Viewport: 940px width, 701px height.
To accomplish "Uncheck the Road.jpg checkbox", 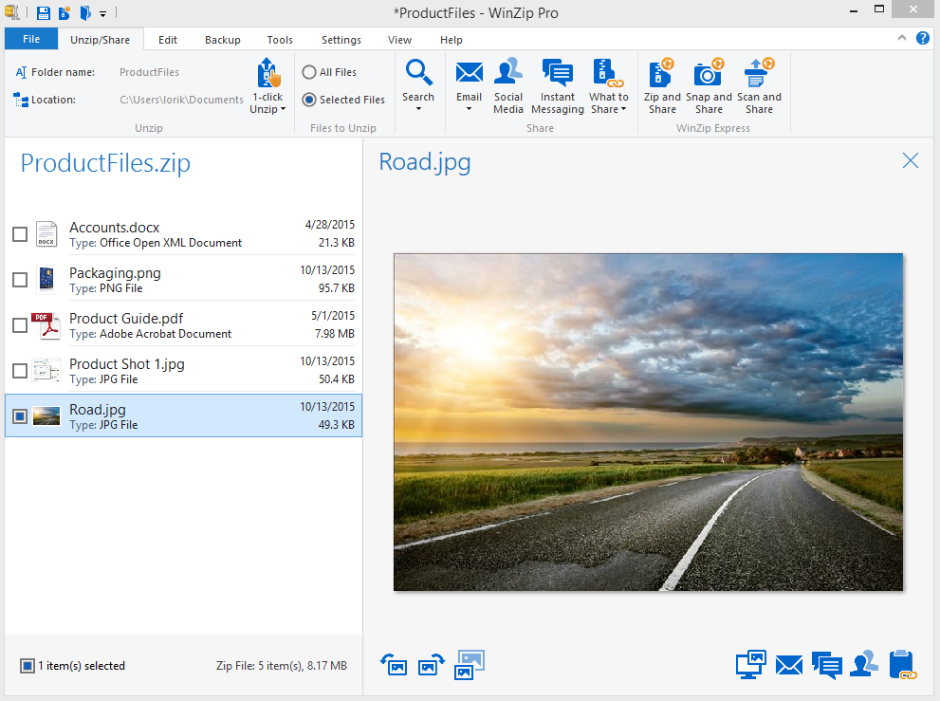I will (20, 416).
